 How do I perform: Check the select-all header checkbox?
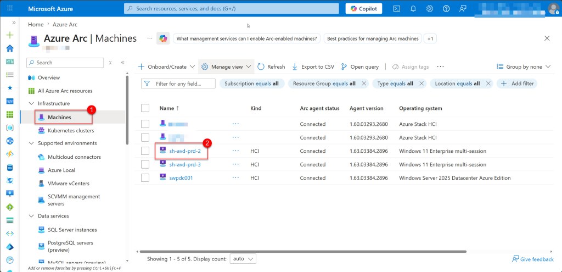[145, 108]
